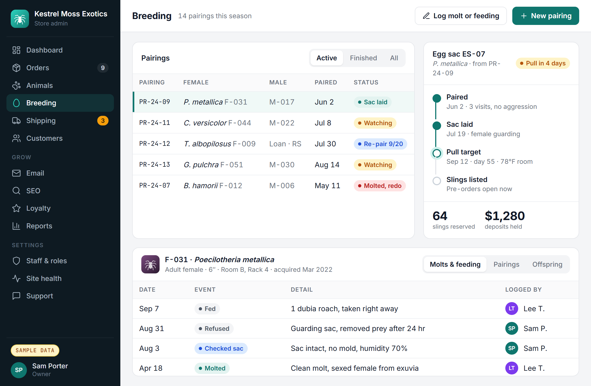Select the Pull target timeline marker

[x=437, y=153]
